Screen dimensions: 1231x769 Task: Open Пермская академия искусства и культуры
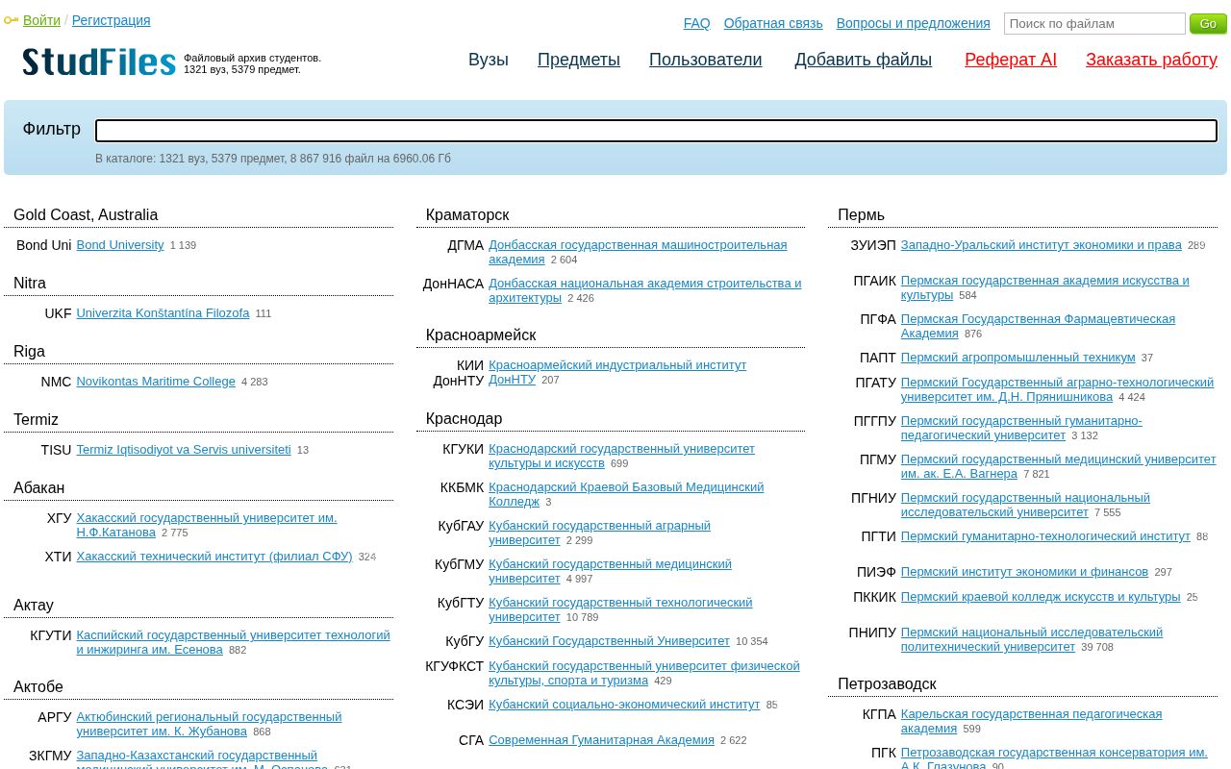point(1045,287)
